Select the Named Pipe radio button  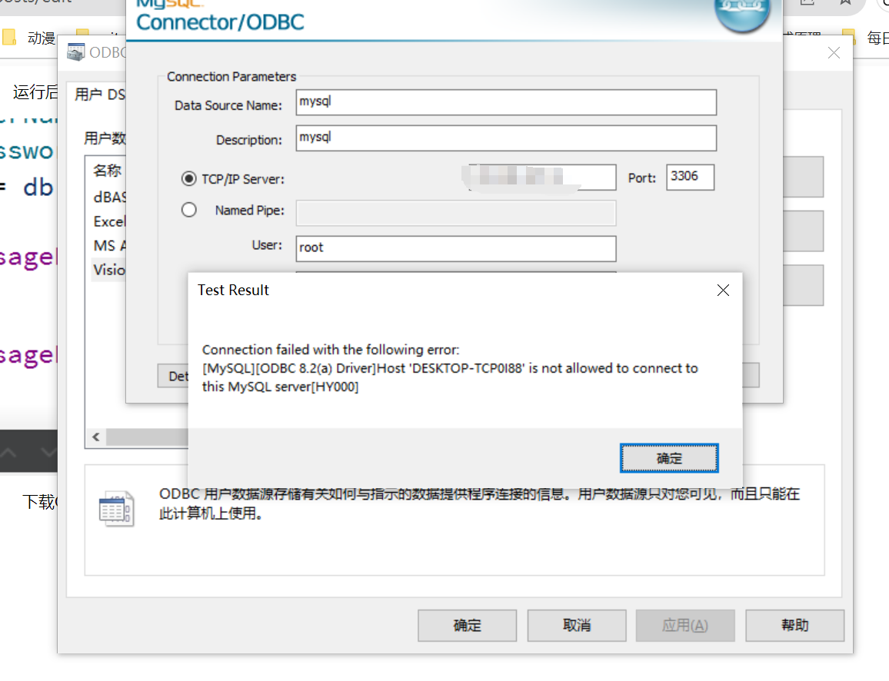[189, 210]
